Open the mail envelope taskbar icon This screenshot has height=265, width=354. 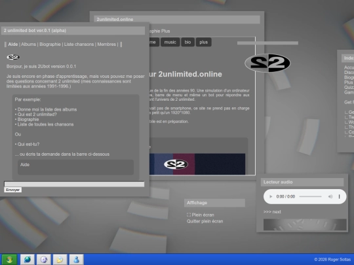[60, 260]
